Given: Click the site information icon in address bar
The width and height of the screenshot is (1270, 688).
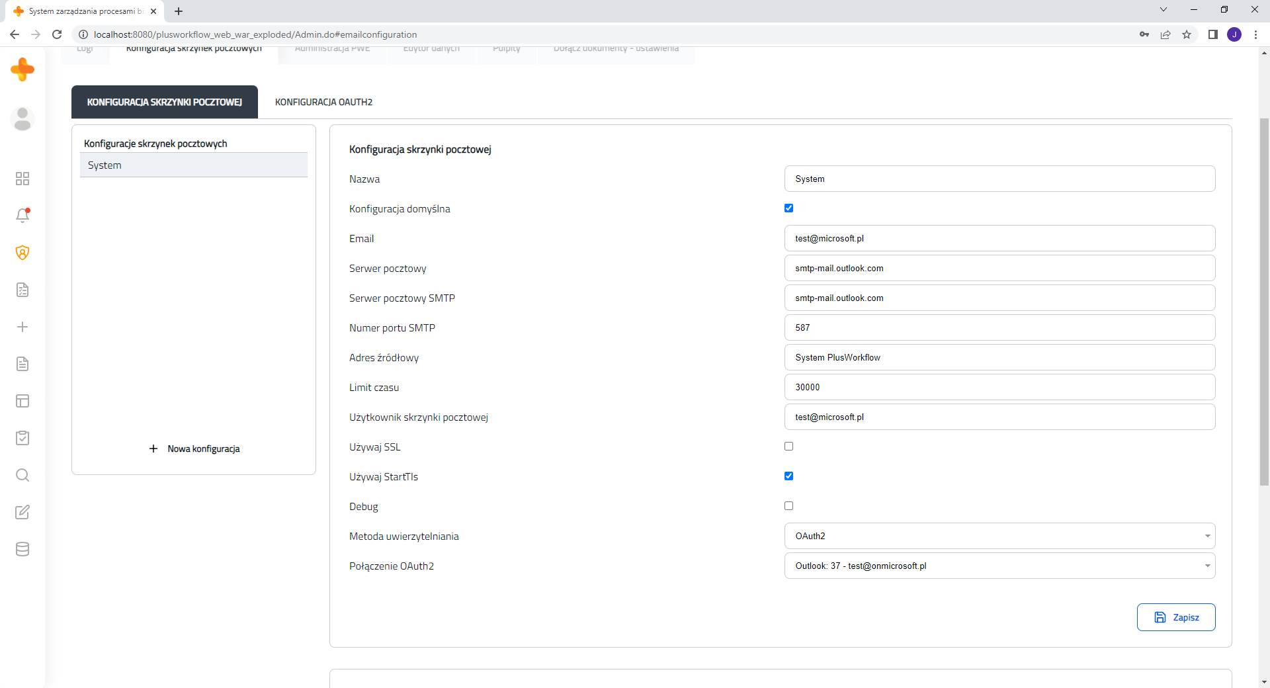Looking at the screenshot, I should click(83, 34).
